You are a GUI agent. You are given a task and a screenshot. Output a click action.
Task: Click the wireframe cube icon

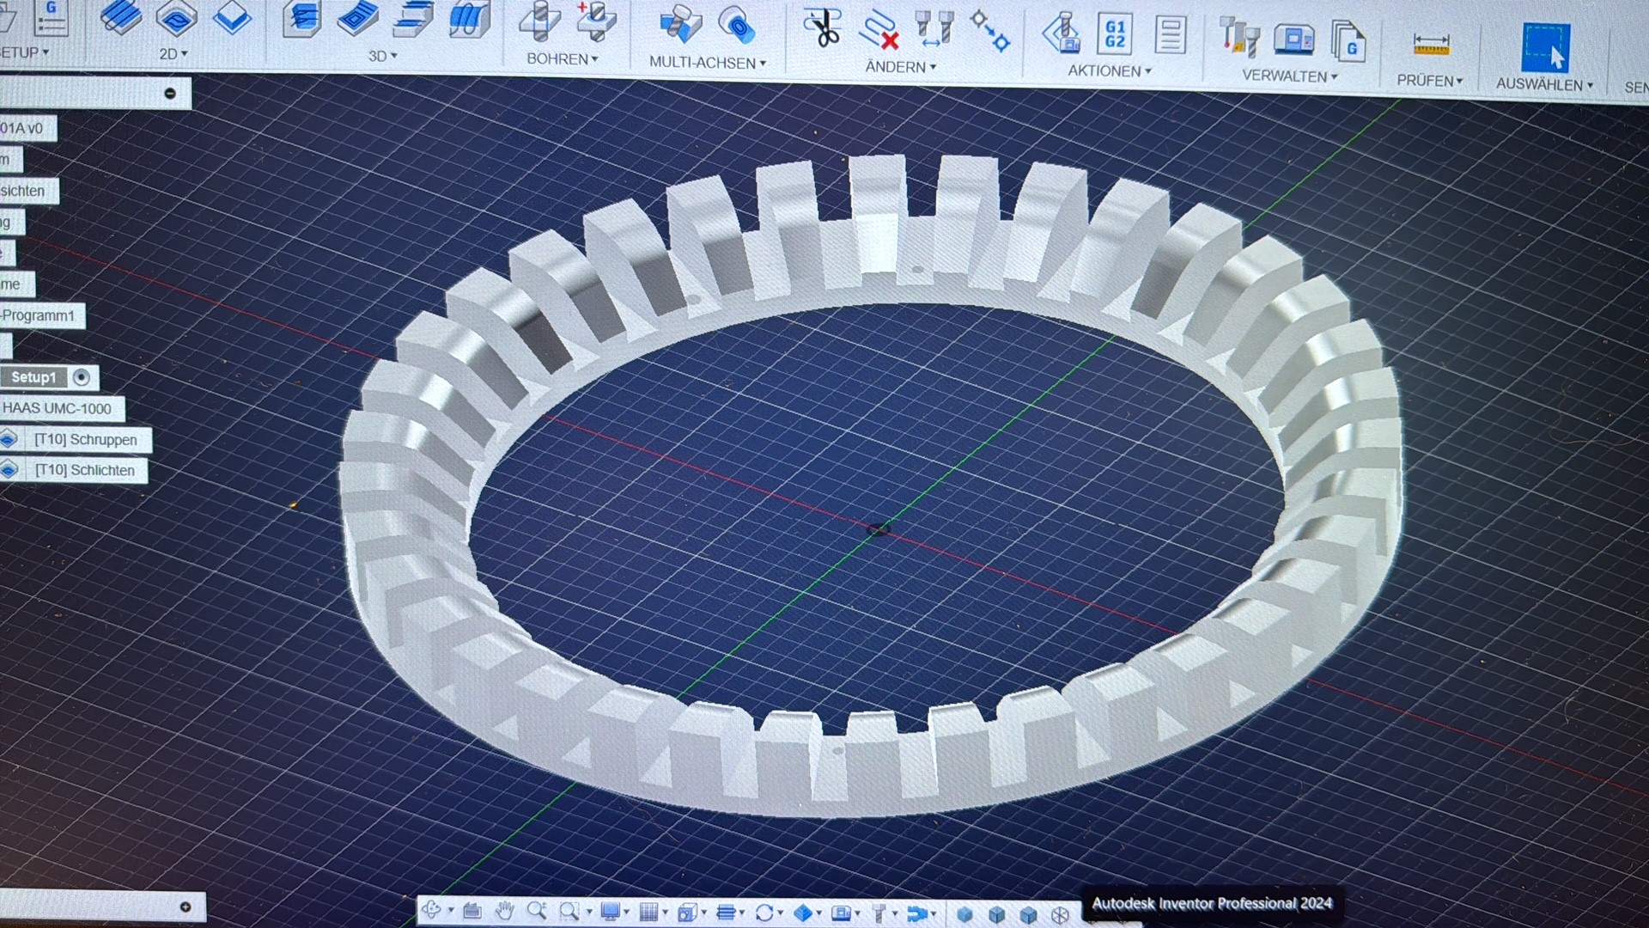(1061, 915)
